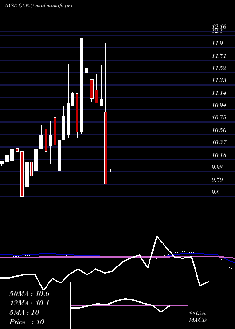Screen dimensions: 235x329
Task: Click the 12.16 price label
Action: [219, 27]
